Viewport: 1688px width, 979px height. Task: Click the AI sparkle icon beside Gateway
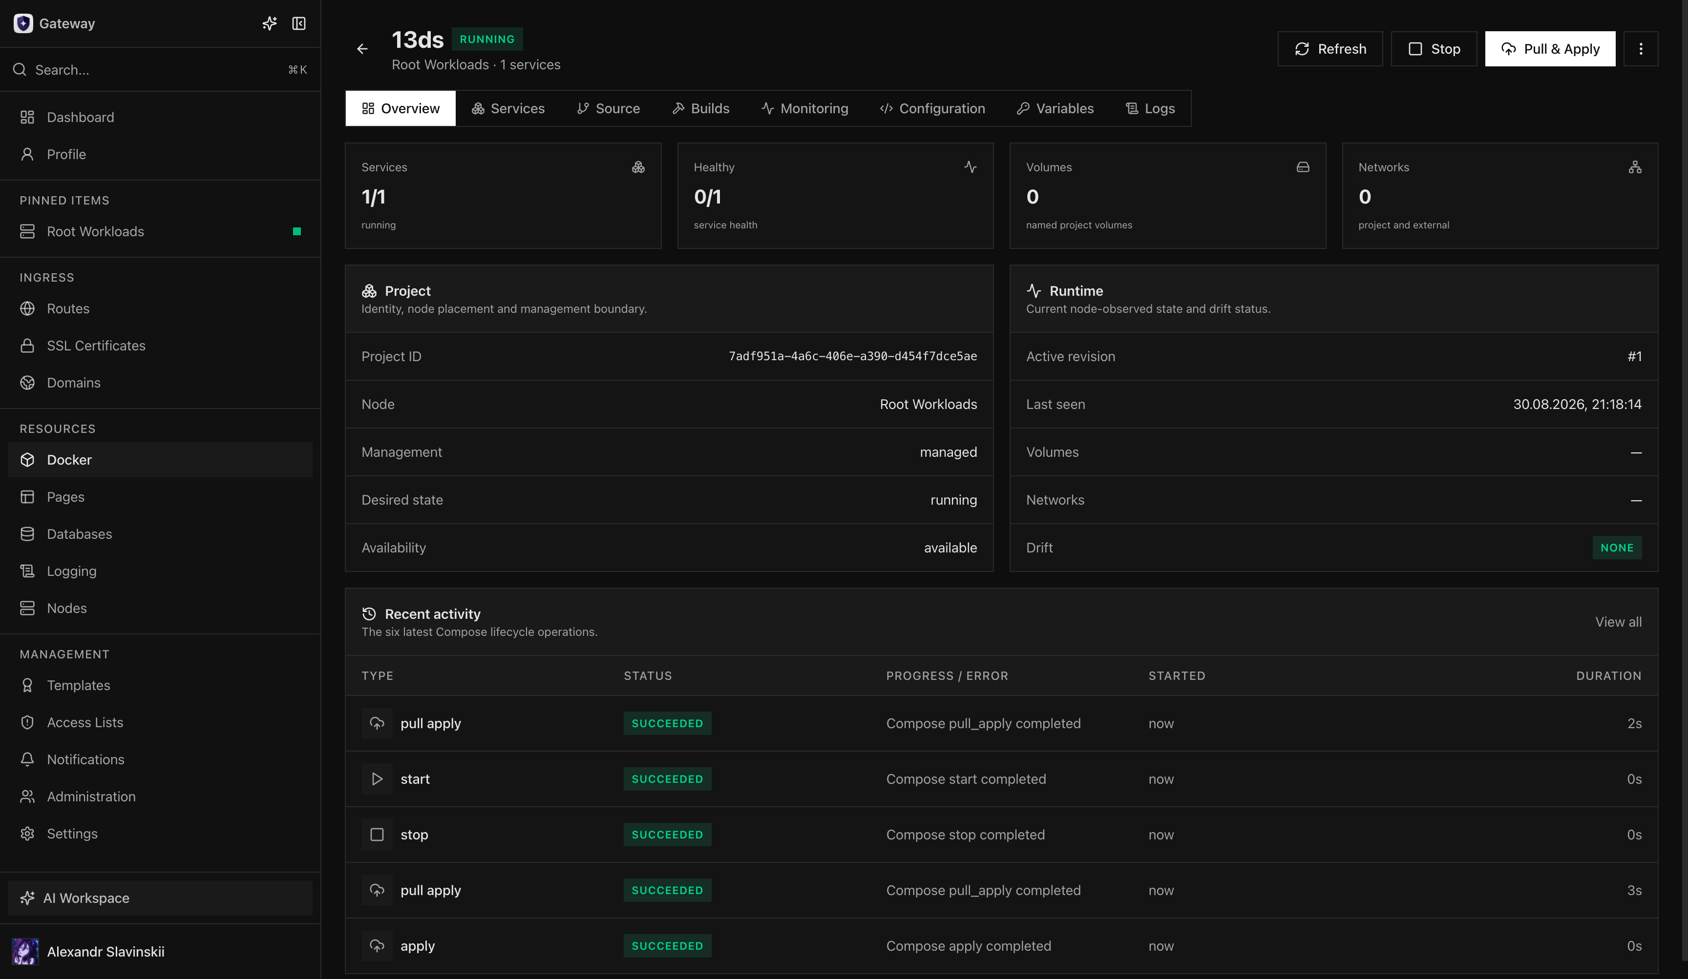269,23
